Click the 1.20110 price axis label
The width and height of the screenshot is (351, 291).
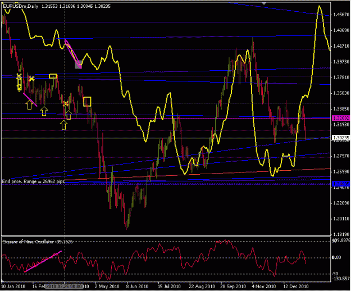[x=341, y=219]
